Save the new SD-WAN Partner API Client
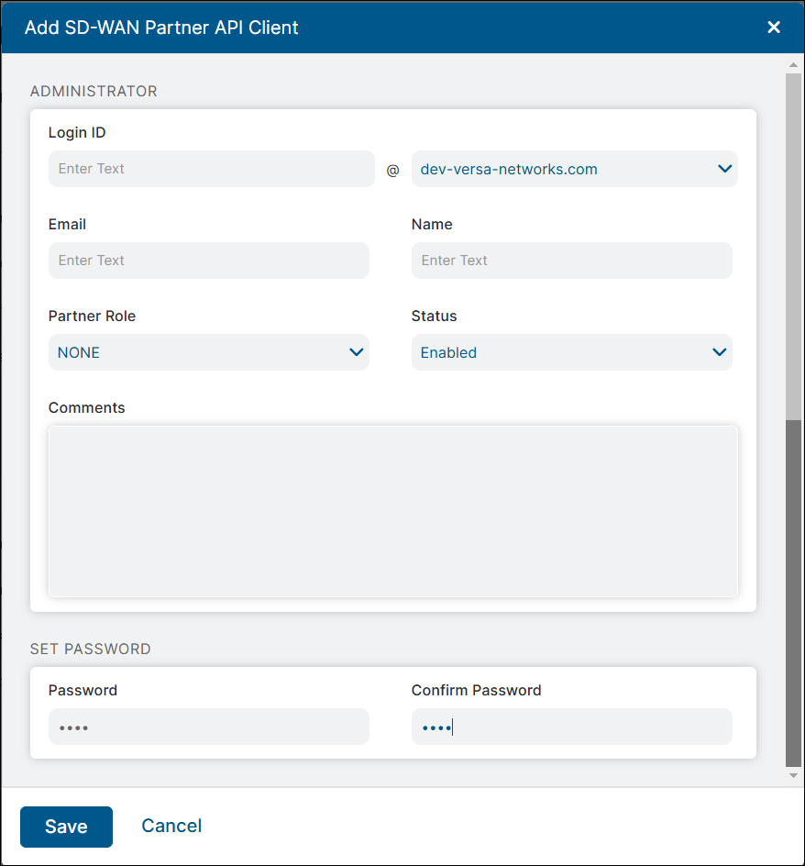The width and height of the screenshot is (805, 866). pos(66,827)
